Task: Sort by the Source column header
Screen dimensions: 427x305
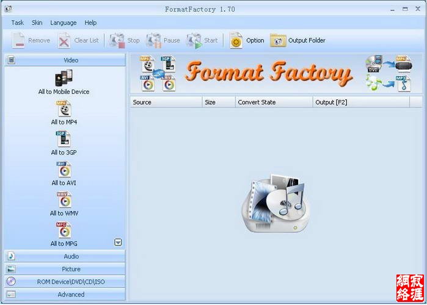Action: pyautogui.click(x=166, y=102)
